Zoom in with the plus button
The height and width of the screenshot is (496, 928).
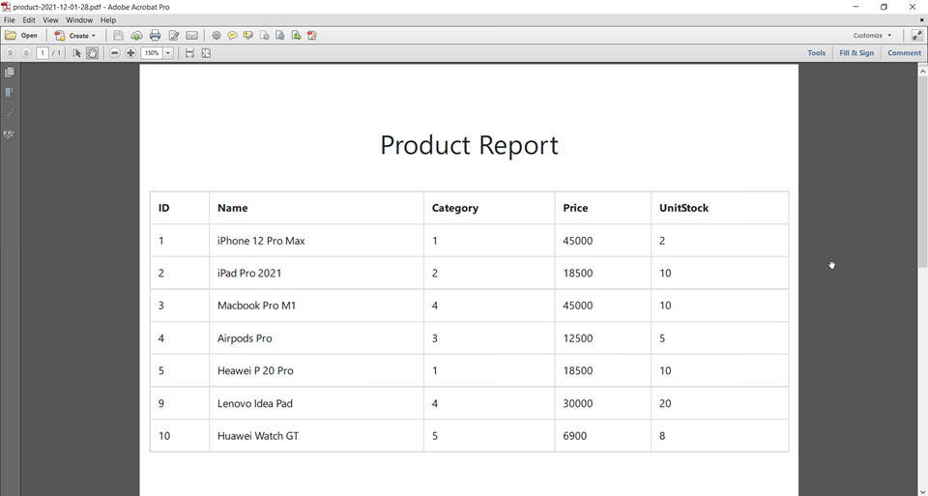pyautogui.click(x=130, y=53)
